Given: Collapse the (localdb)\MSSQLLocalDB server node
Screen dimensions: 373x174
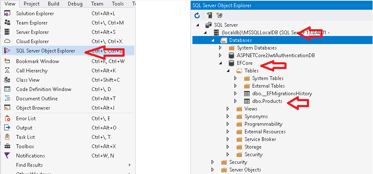Looking at the screenshot, I should click(x=205, y=33).
